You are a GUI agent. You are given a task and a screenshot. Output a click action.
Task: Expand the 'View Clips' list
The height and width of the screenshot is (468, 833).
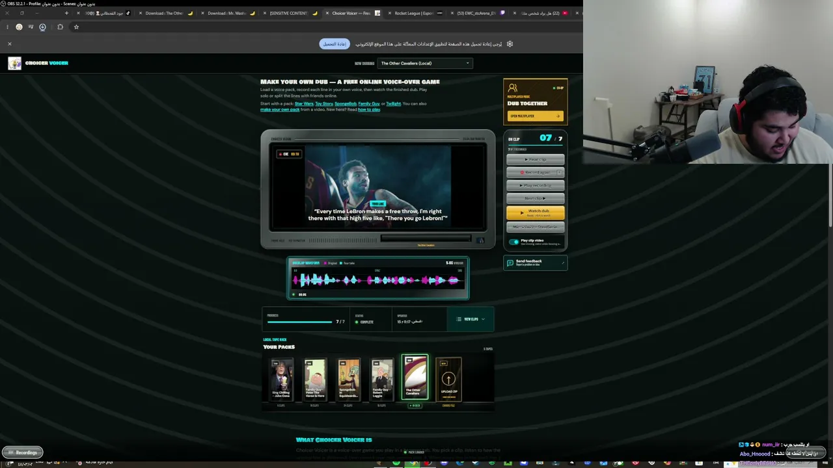(x=471, y=319)
